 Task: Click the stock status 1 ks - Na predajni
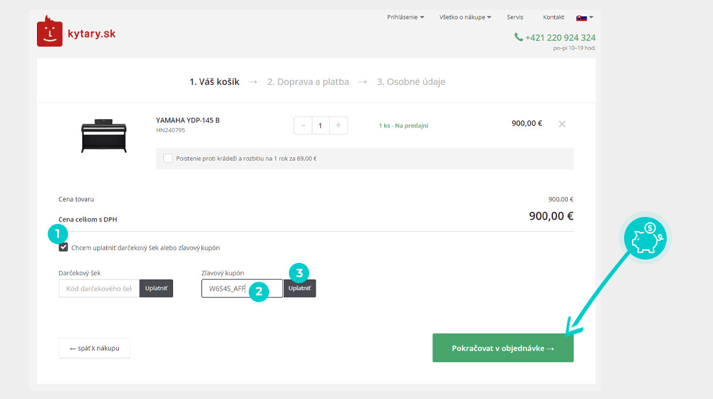[403, 126]
